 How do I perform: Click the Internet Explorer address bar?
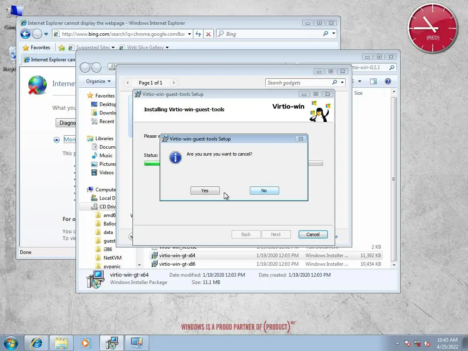(122, 34)
